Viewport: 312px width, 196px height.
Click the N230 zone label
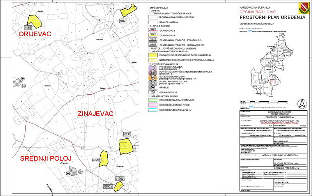[127, 134]
